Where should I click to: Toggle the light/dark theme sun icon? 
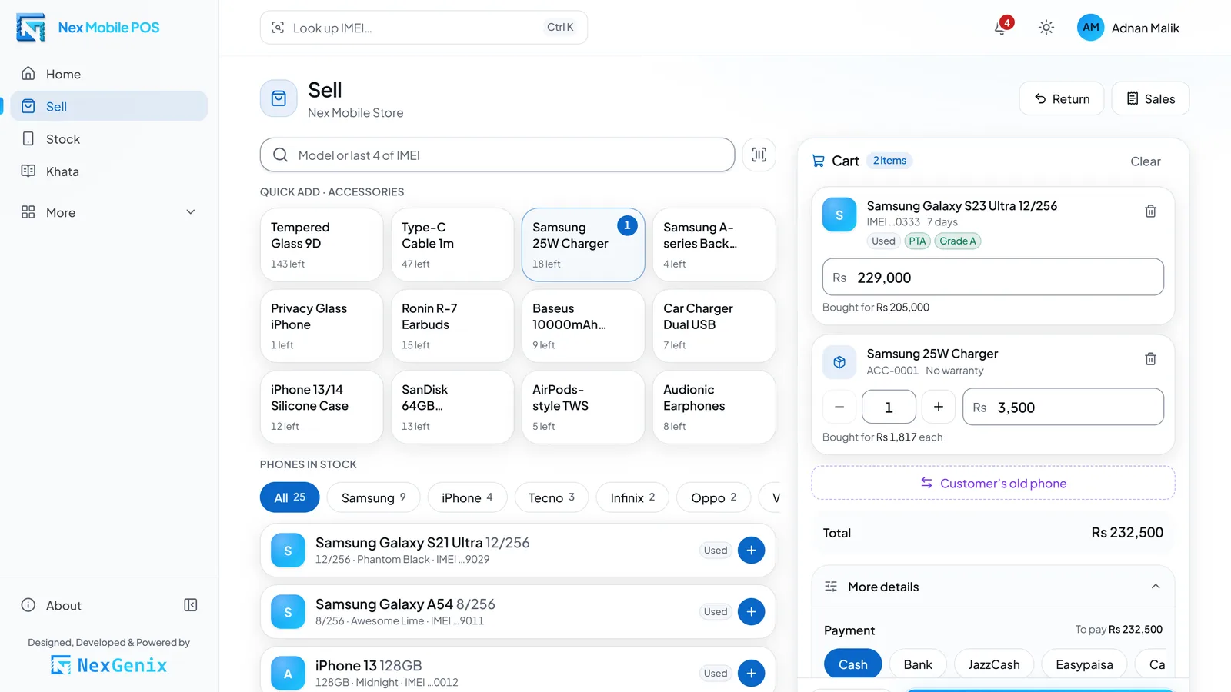[x=1046, y=28]
